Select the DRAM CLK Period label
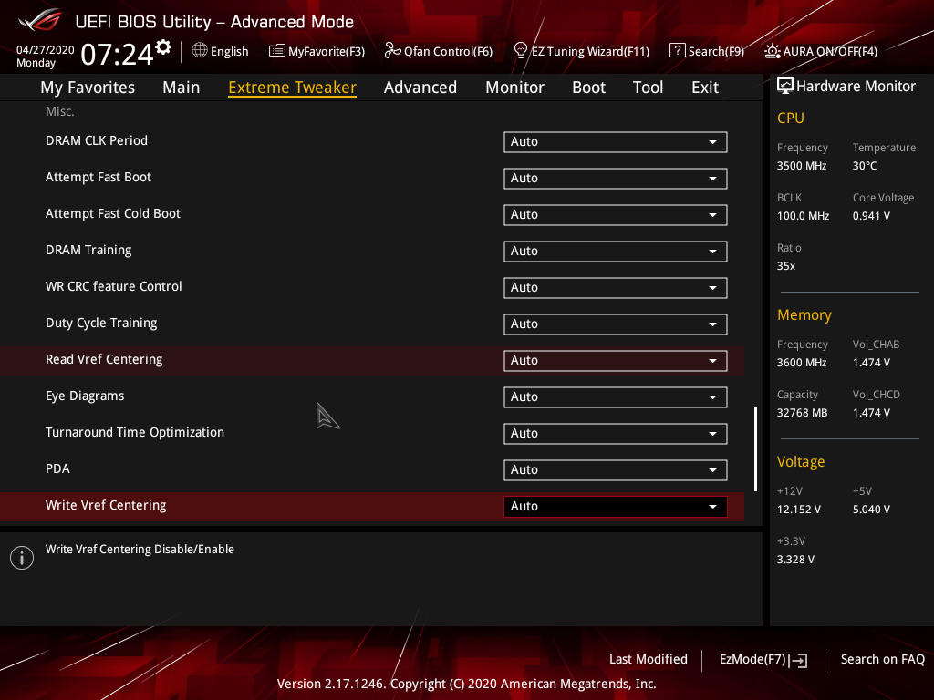This screenshot has height=700, width=934. click(x=97, y=140)
